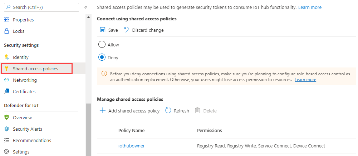The width and height of the screenshot is (358, 156).
Task: Click Learn more link at top description
Action: click(310, 7)
